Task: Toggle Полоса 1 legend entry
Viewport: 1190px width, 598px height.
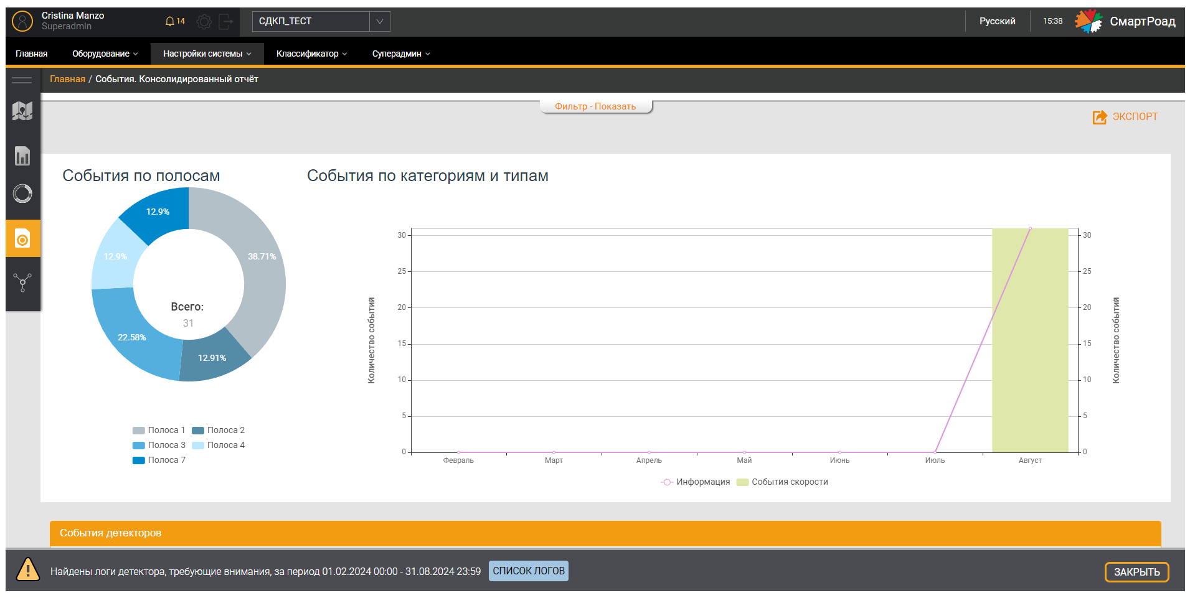Action: tap(159, 431)
